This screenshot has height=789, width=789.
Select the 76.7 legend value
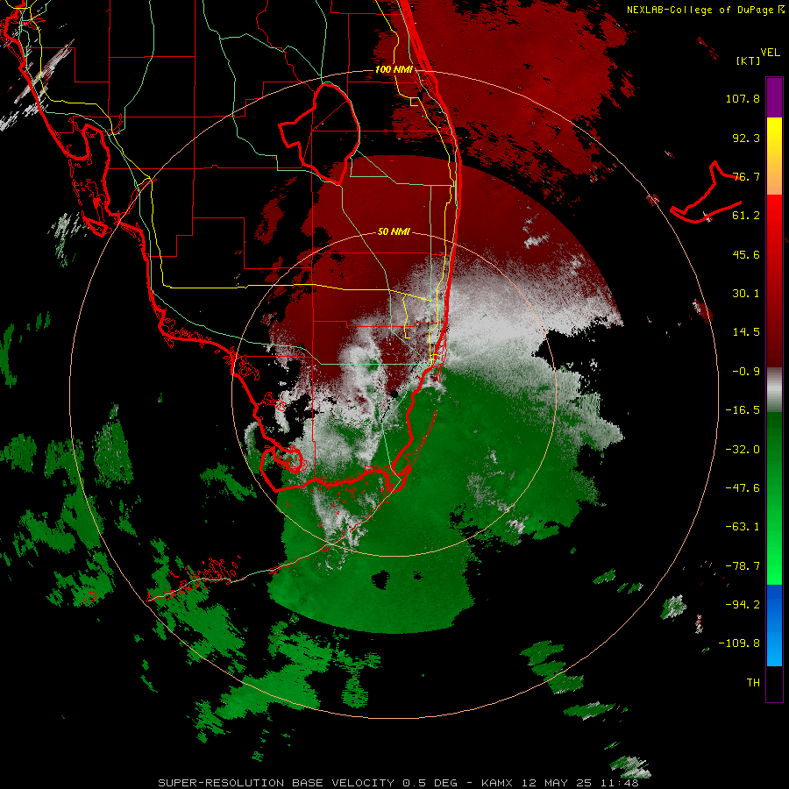[x=746, y=176]
